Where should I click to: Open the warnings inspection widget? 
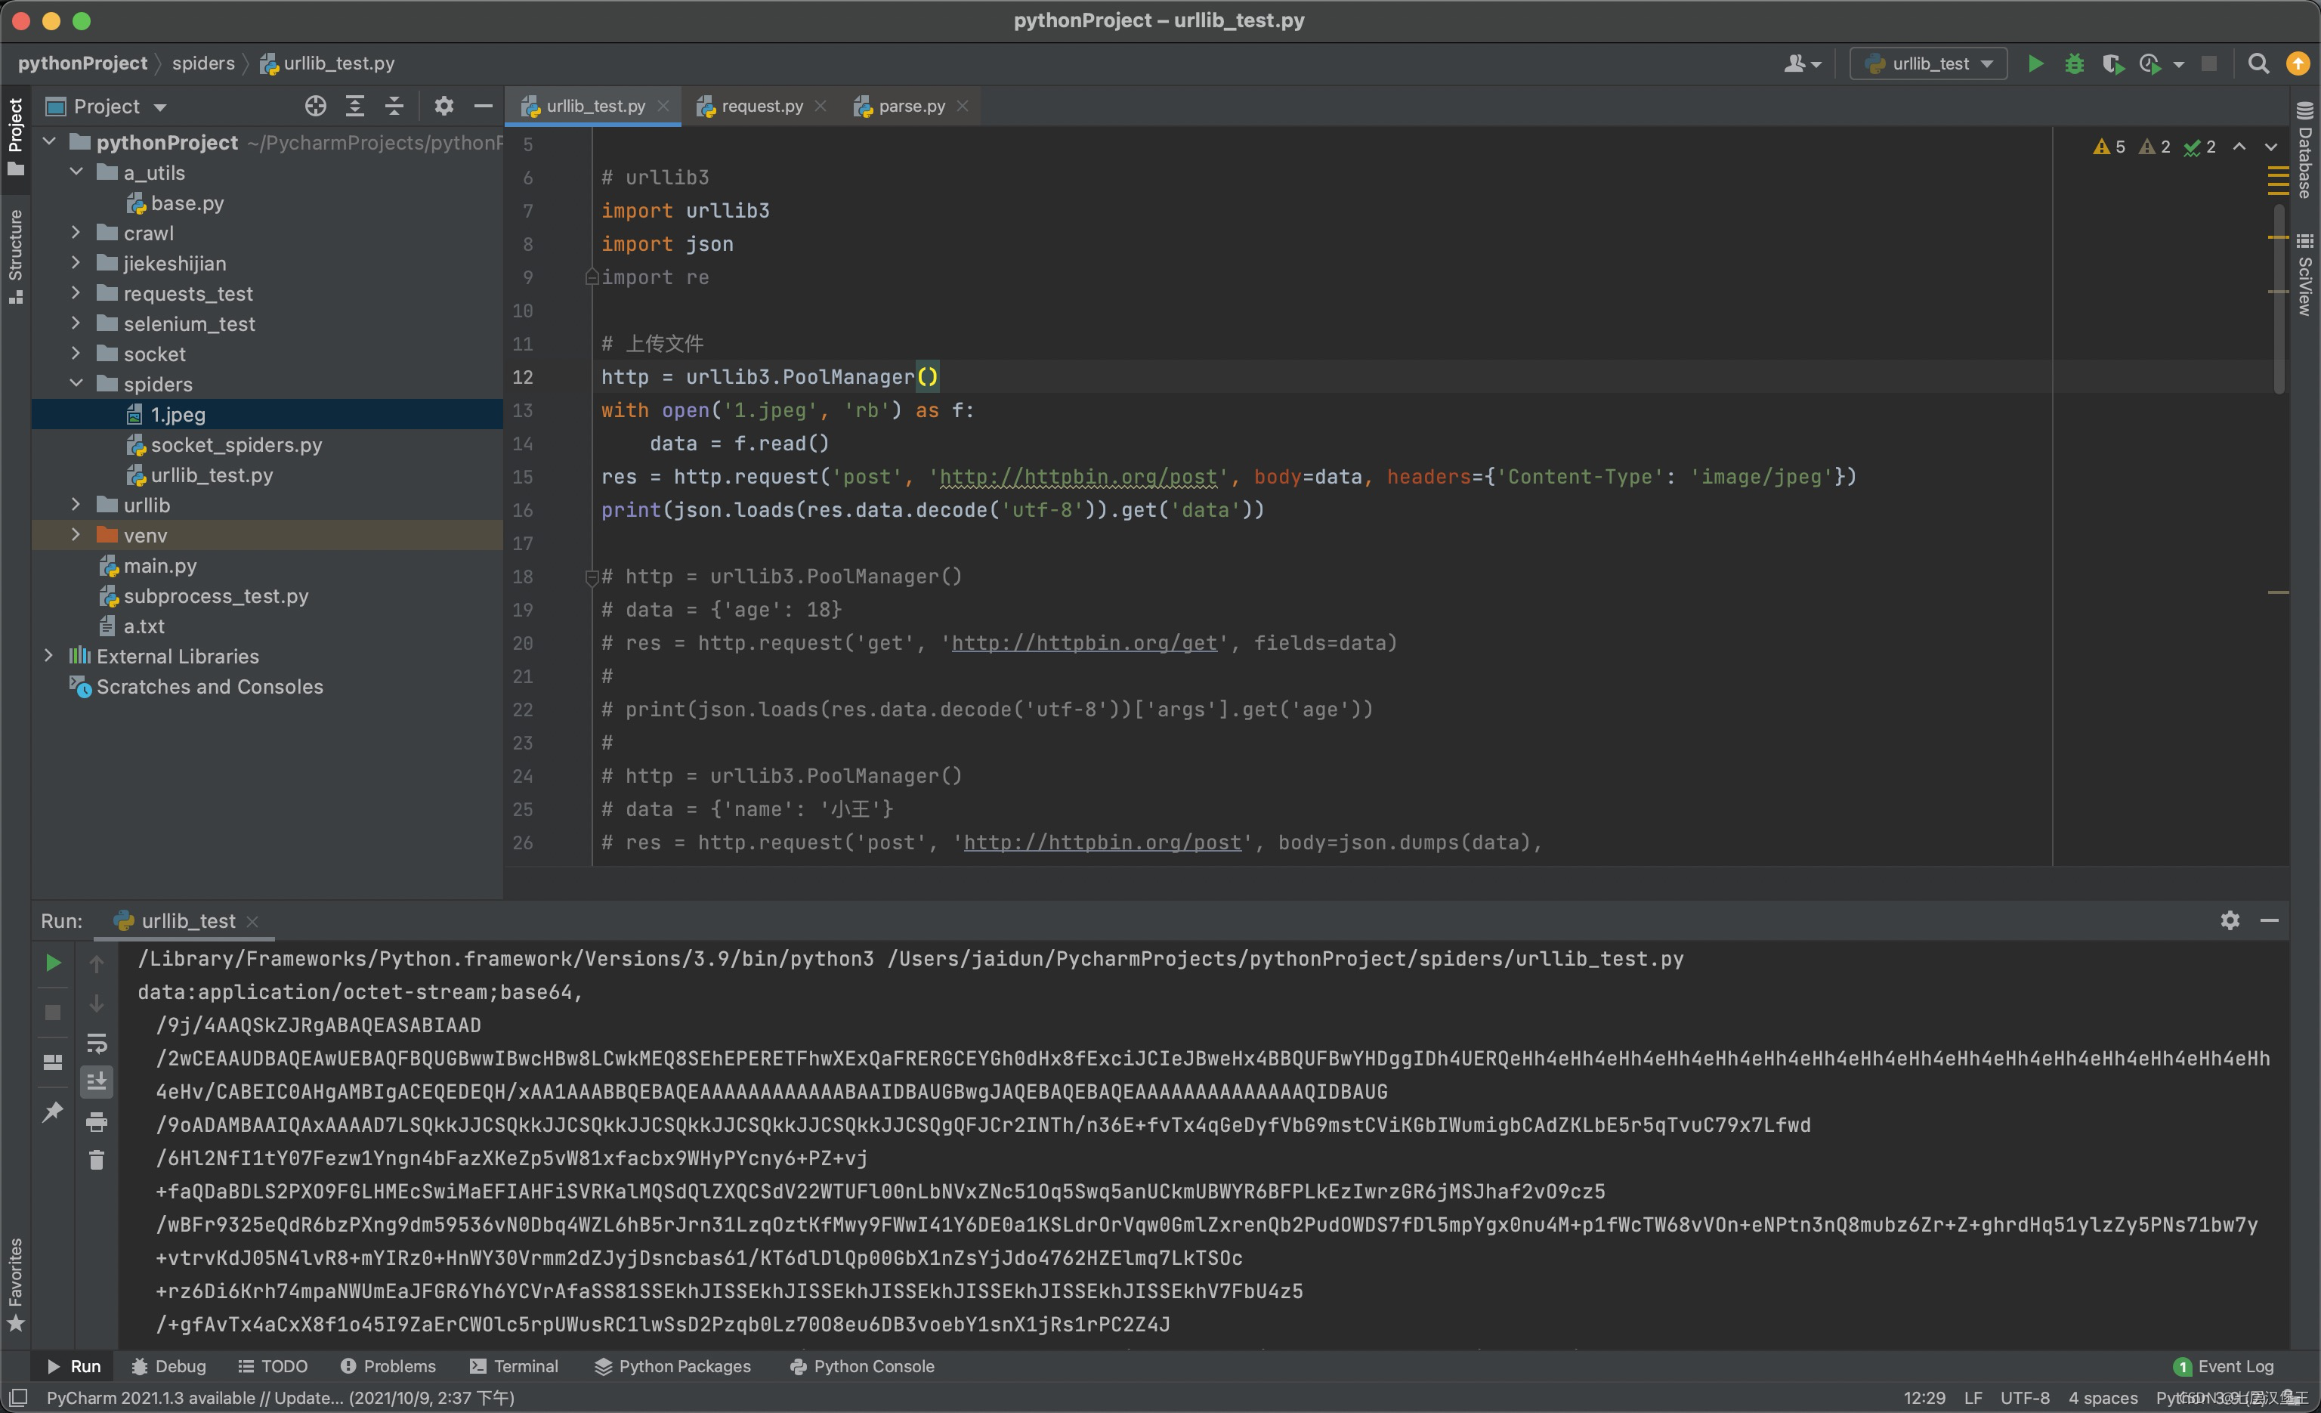click(2153, 147)
